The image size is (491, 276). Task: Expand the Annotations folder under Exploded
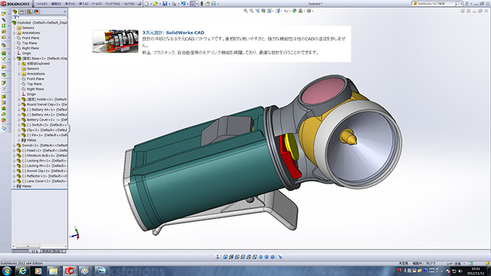pyautogui.click(x=14, y=33)
